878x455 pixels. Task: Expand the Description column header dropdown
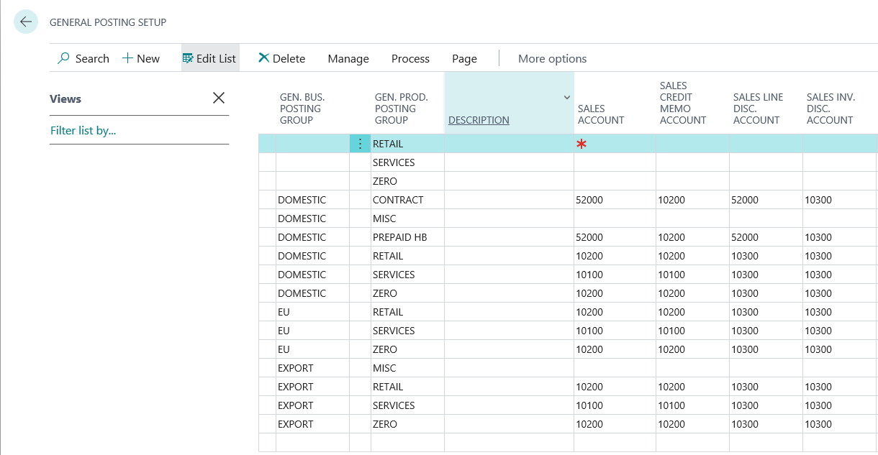tap(566, 98)
